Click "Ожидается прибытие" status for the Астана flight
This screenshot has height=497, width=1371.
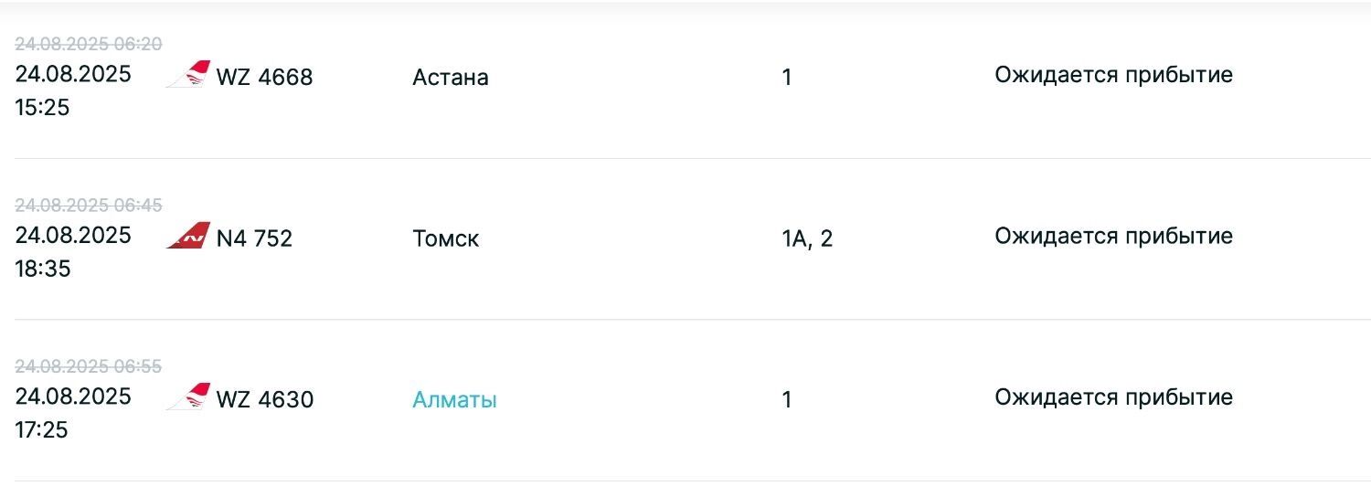1113,75
